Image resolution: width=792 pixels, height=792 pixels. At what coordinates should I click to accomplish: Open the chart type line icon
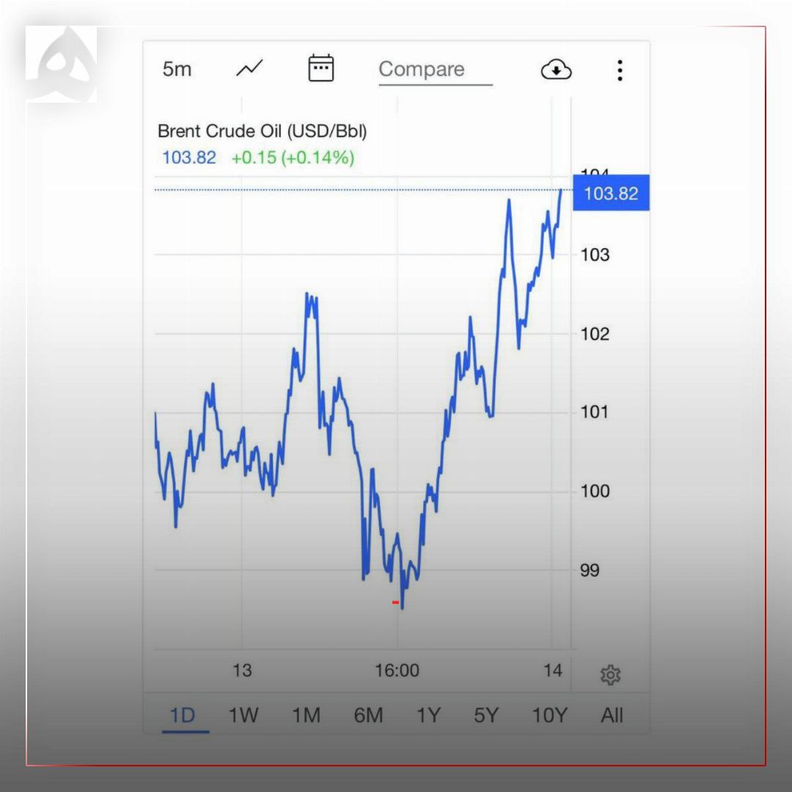tap(249, 69)
